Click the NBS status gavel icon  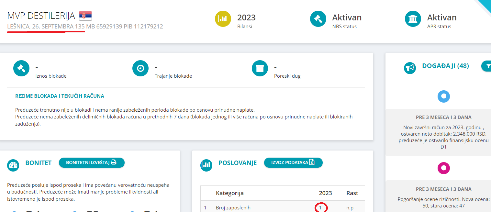[x=318, y=19]
